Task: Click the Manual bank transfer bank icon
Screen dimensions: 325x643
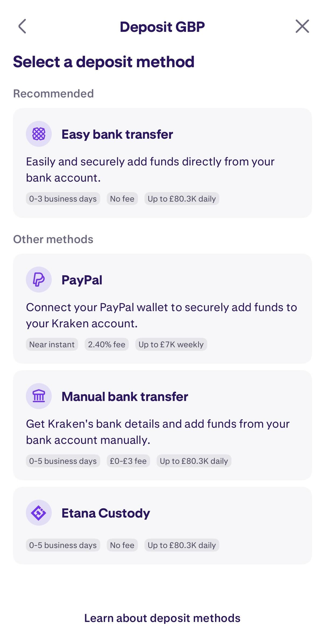Action: [x=39, y=396]
